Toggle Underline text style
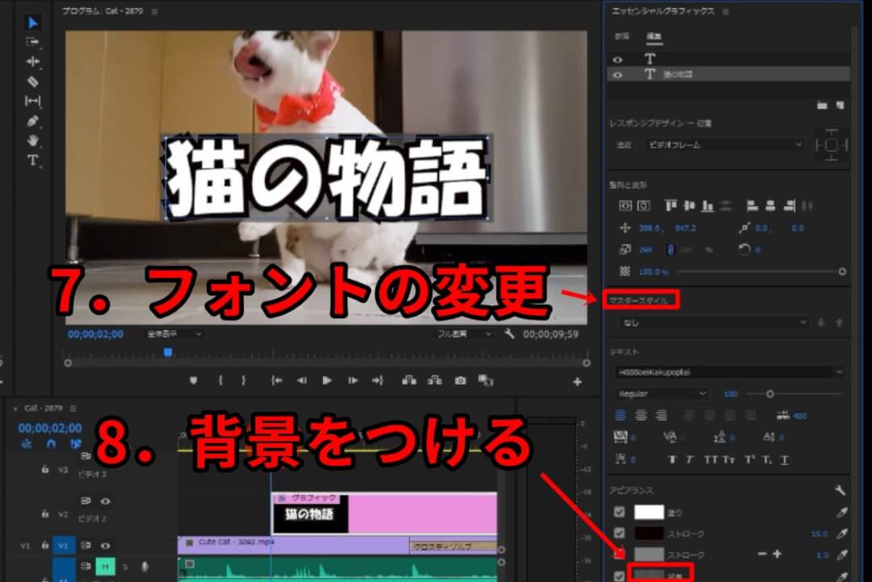This screenshot has width=872, height=582. pos(785,460)
